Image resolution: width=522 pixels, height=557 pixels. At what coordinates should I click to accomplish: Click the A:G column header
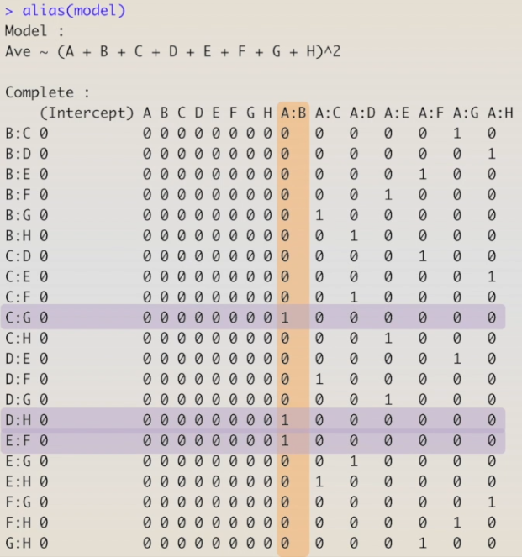[465, 113]
